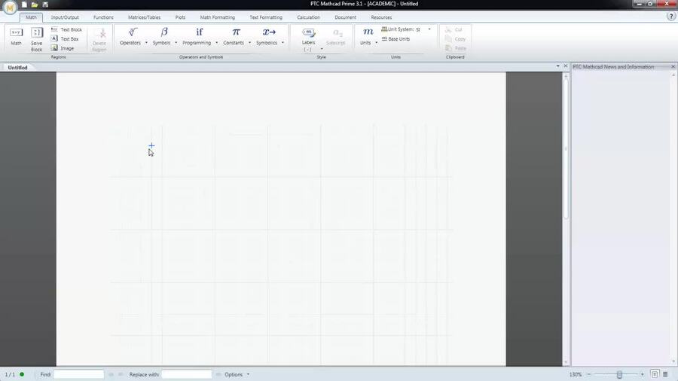This screenshot has width=678, height=381.
Task: Expand the Operators dropdown arrow
Action: pyautogui.click(x=146, y=43)
